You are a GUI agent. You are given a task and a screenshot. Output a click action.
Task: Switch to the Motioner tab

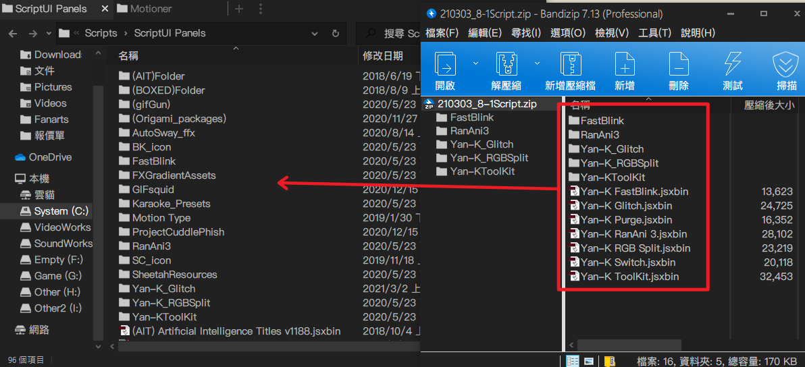coord(152,9)
